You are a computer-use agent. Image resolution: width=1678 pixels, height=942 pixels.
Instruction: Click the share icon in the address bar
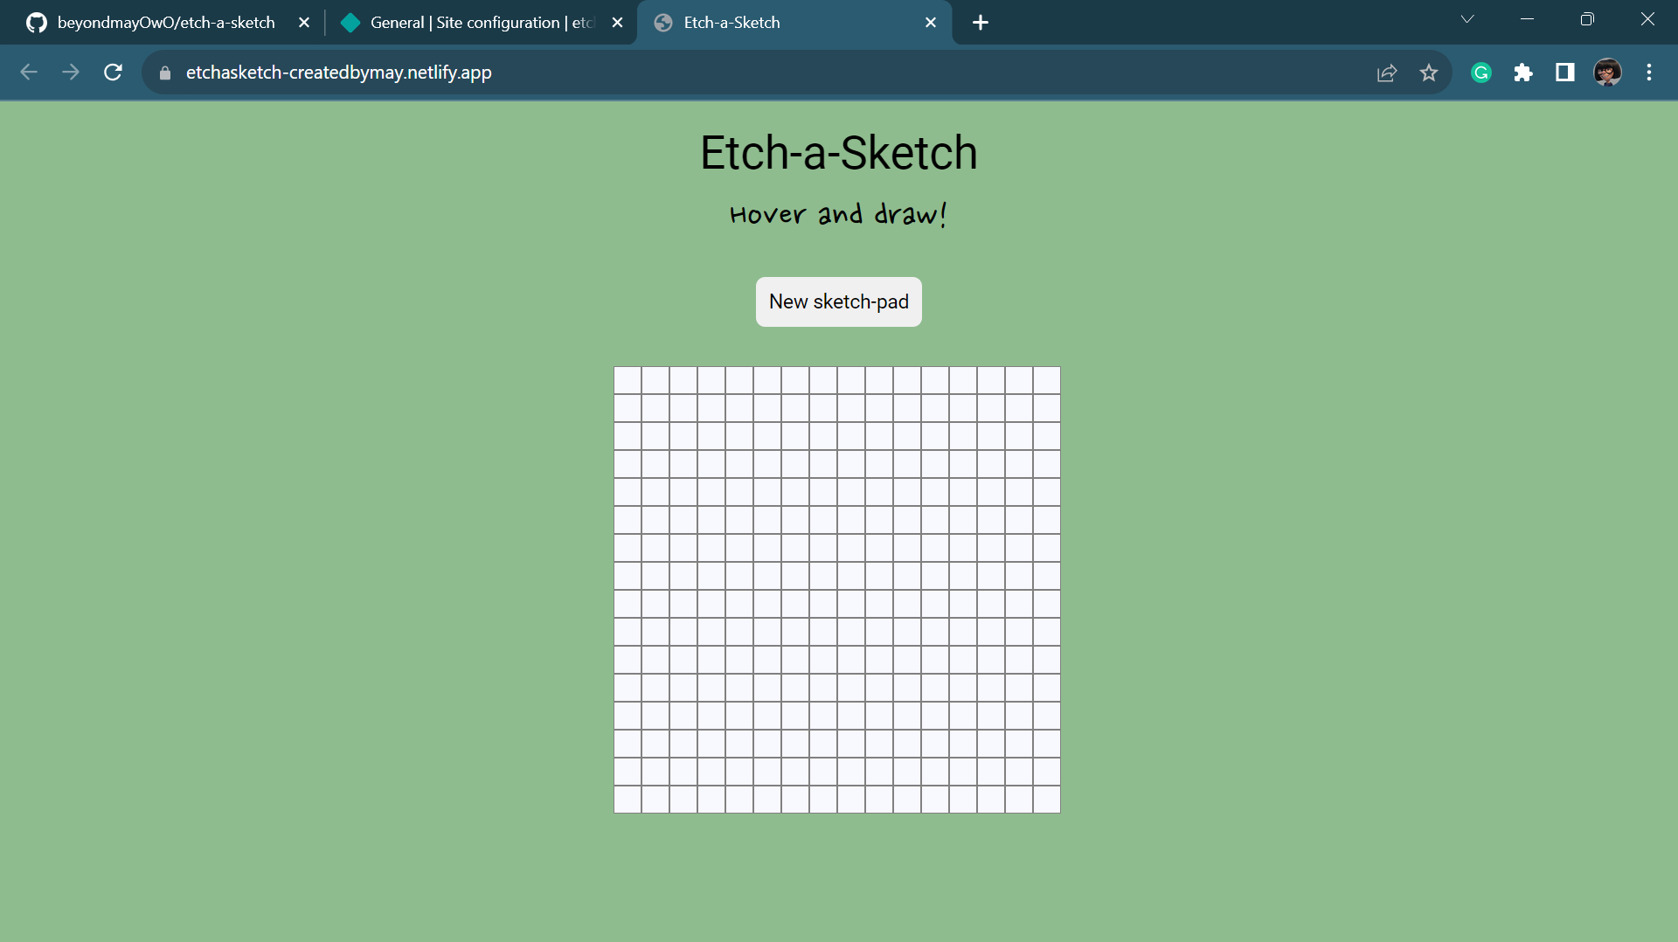pyautogui.click(x=1387, y=73)
